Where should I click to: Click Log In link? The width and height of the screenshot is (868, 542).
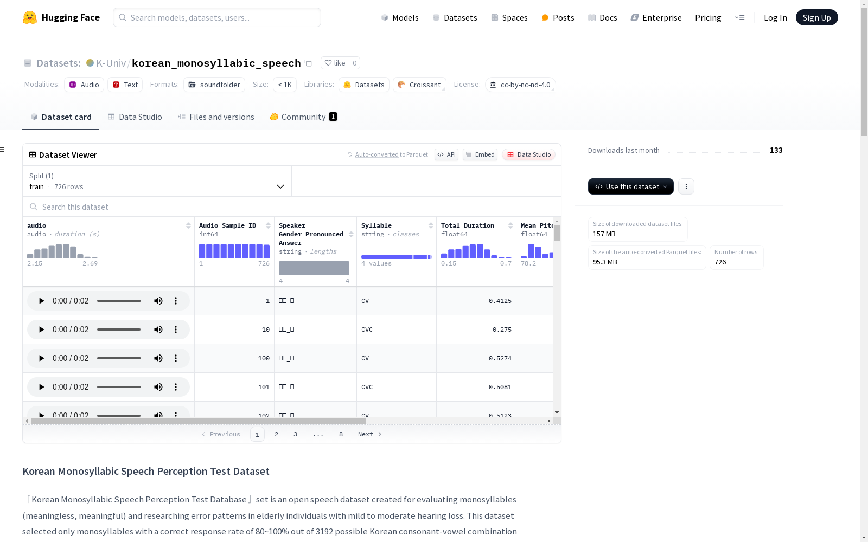coord(775,17)
